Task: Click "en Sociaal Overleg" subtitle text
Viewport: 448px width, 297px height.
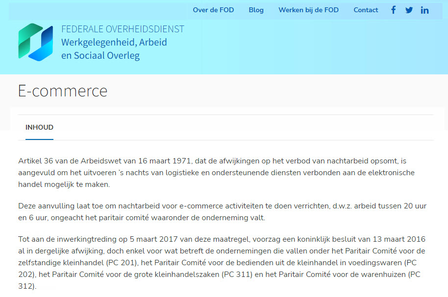Action: coord(100,55)
